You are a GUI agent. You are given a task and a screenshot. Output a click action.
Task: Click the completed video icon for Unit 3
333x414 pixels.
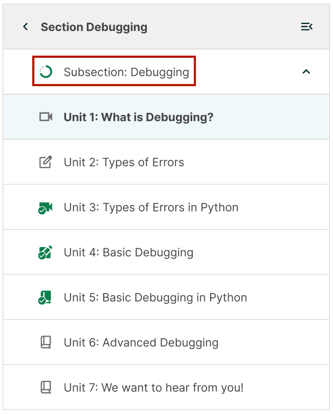(x=45, y=208)
